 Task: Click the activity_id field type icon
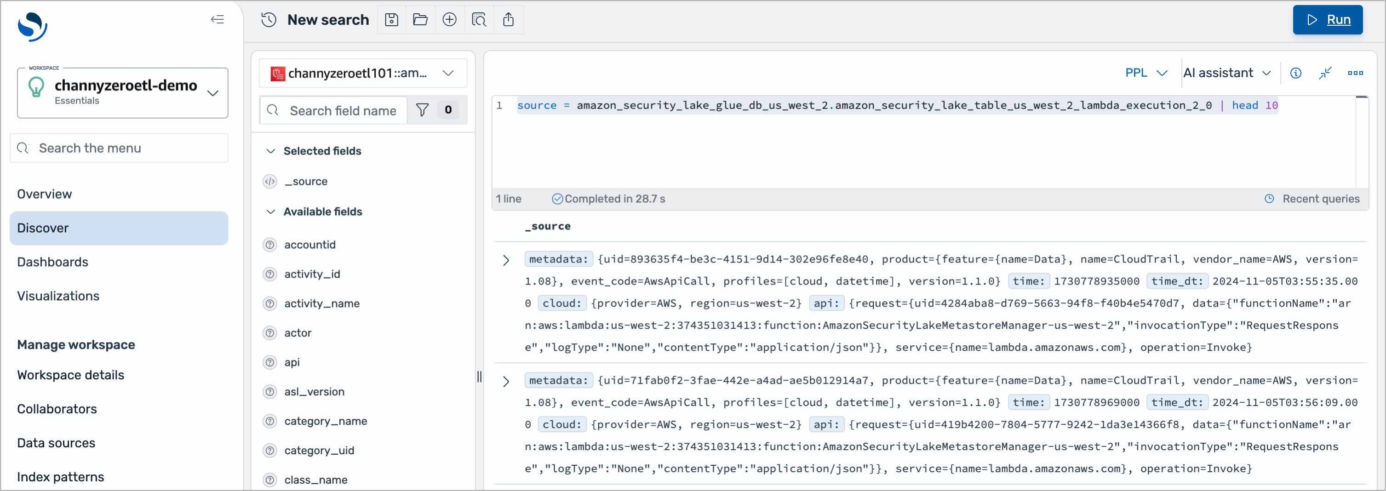tap(270, 274)
